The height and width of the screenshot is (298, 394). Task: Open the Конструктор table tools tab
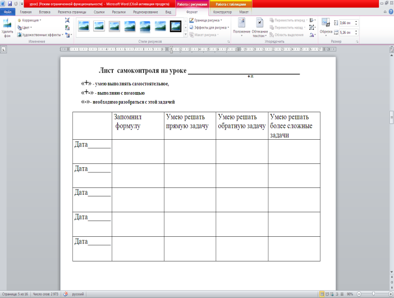222,11
